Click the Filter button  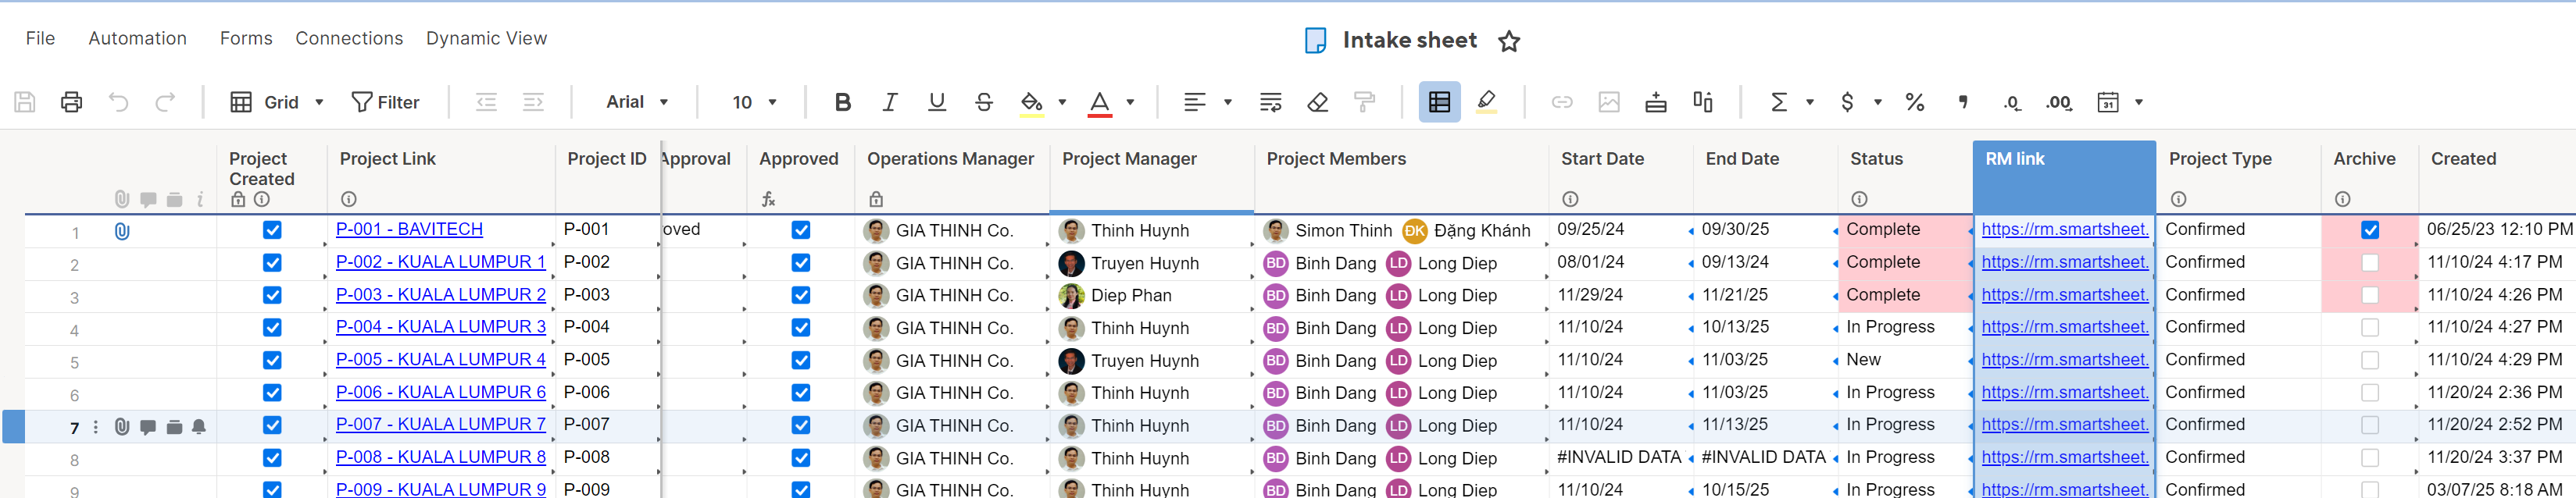pos(385,102)
